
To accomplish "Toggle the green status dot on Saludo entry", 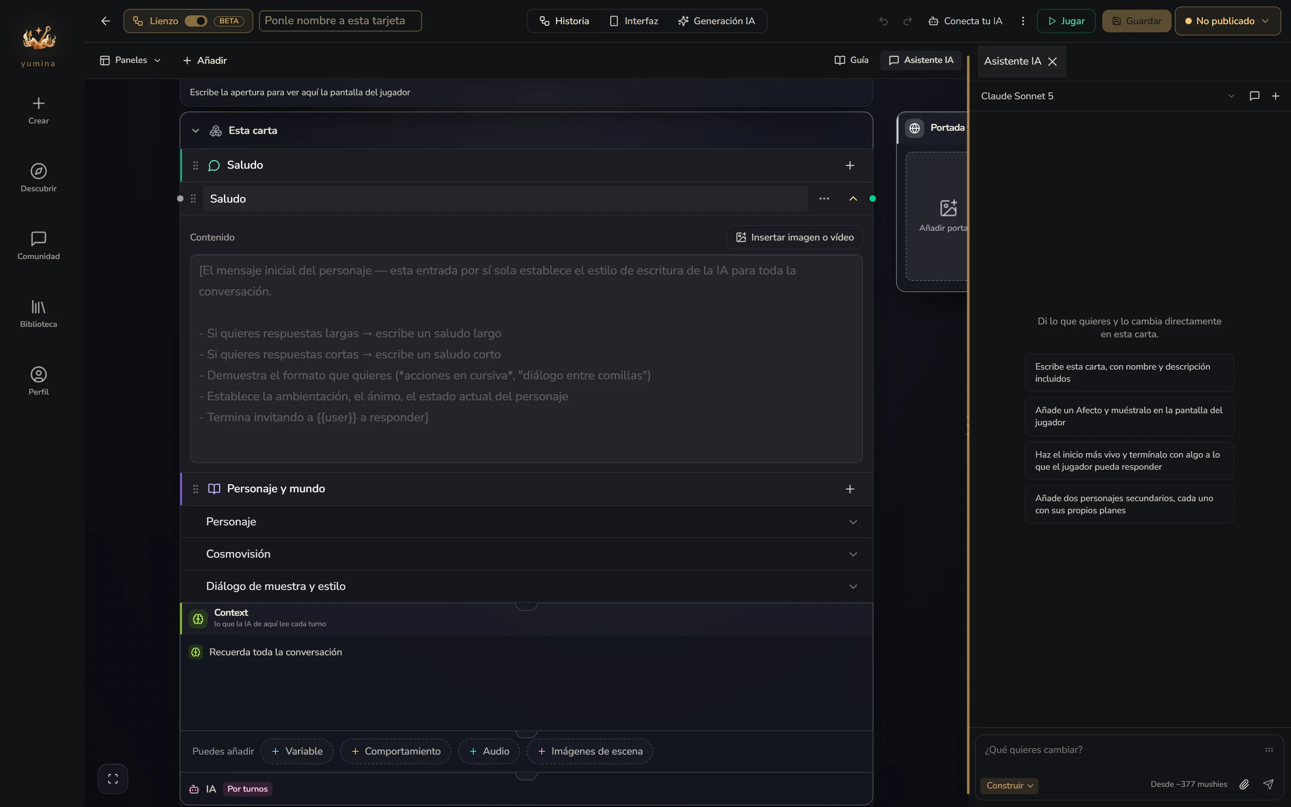I will [x=873, y=198].
